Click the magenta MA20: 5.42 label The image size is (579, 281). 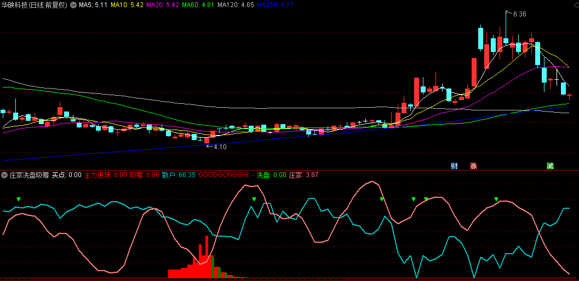click(x=163, y=5)
